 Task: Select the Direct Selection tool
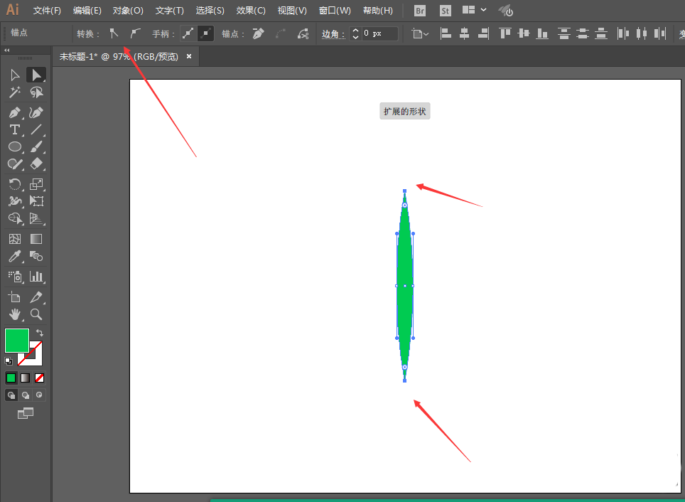(36, 75)
